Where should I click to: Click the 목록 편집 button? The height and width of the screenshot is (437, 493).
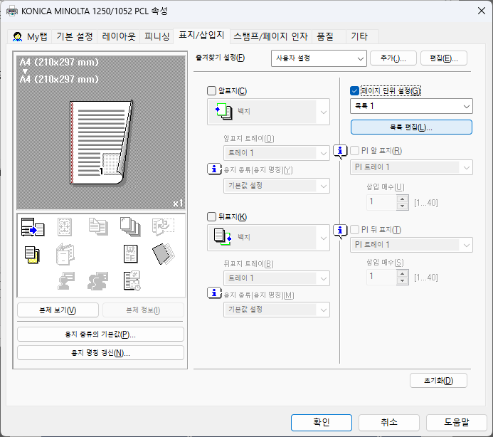click(x=411, y=127)
